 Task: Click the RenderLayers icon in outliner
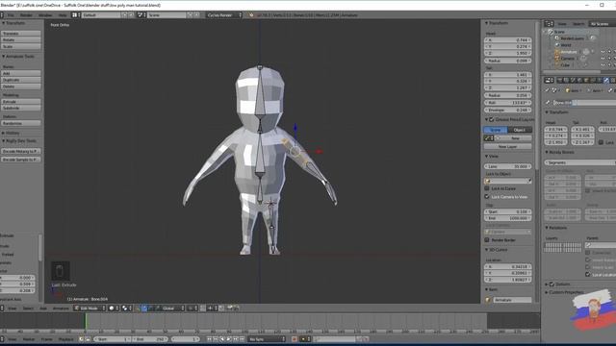click(556, 38)
